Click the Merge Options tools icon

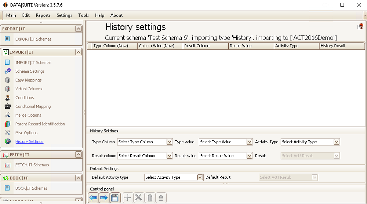click(x=7, y=115)
